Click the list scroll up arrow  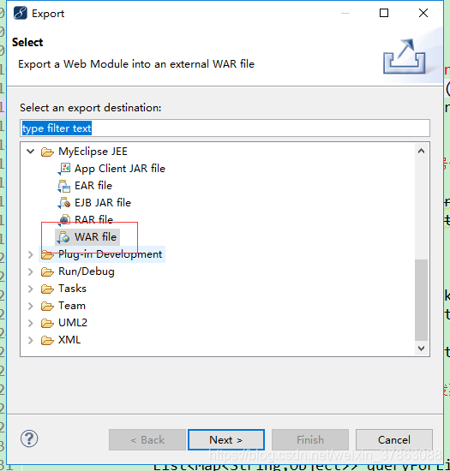tap(421, 151)
